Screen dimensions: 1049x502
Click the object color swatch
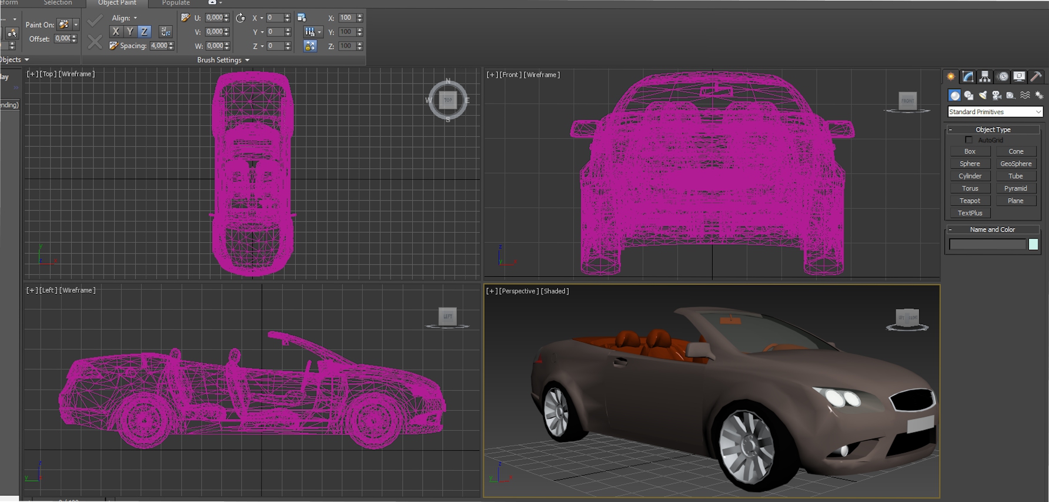(x=1033, y=245)
